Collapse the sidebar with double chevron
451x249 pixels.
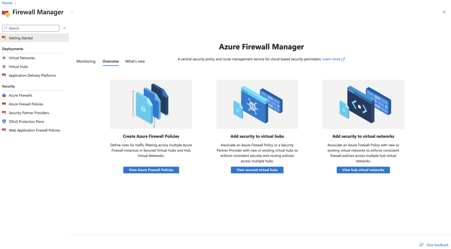coord(65,28)
